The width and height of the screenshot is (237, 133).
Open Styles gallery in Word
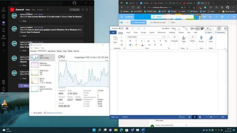click(x=184, y=39)
